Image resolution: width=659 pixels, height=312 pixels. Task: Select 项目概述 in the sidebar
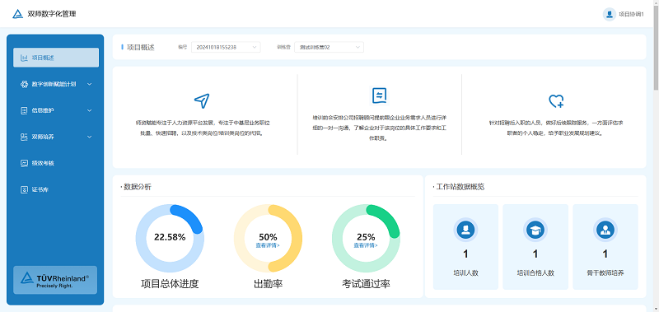56,58
